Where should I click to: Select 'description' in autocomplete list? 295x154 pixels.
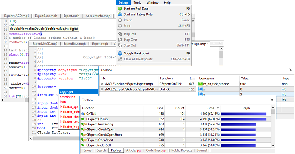tap(67, 97)
